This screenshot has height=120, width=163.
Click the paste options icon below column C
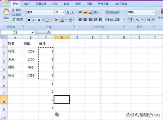tap(57, 114)
